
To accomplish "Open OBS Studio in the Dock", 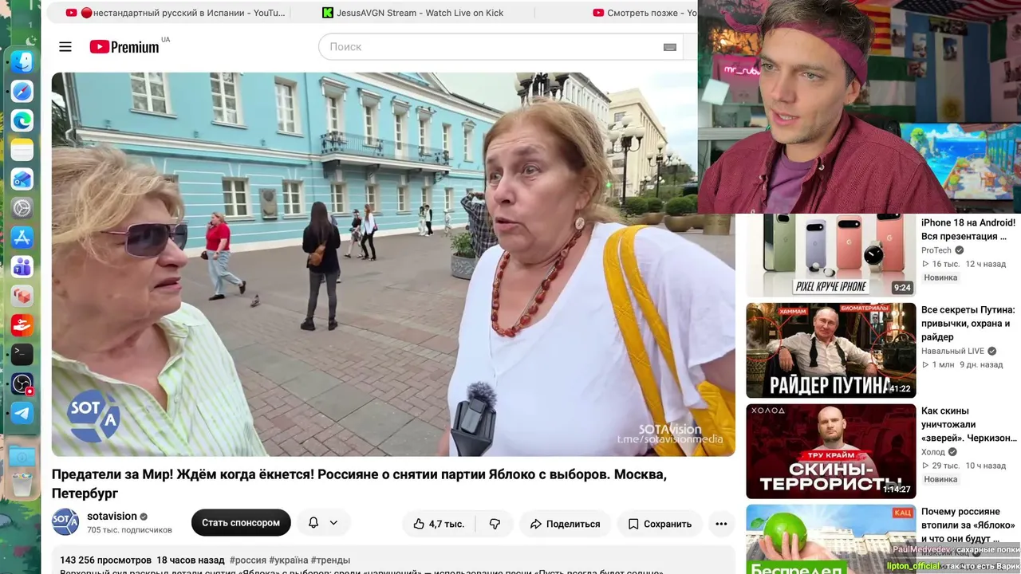I will coord(22,383).
